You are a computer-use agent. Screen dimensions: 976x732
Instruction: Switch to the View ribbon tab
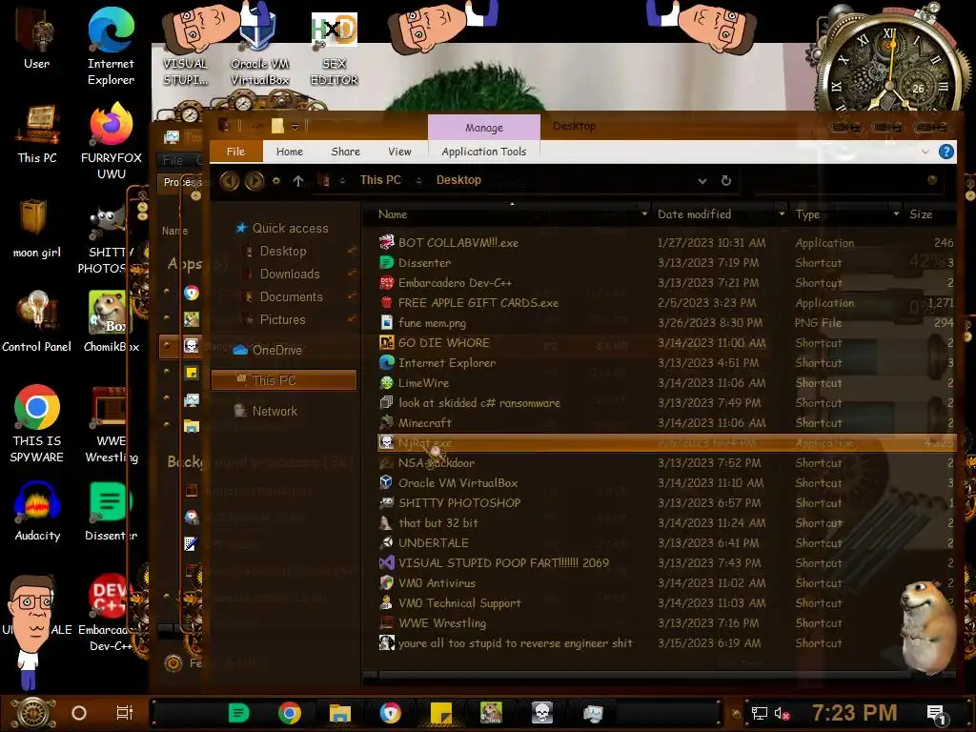pyautogui.click(x=399, y=152)
